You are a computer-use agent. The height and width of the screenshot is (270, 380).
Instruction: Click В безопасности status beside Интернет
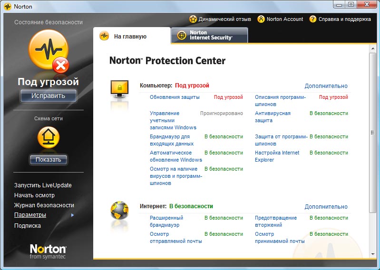pos(191,206)
